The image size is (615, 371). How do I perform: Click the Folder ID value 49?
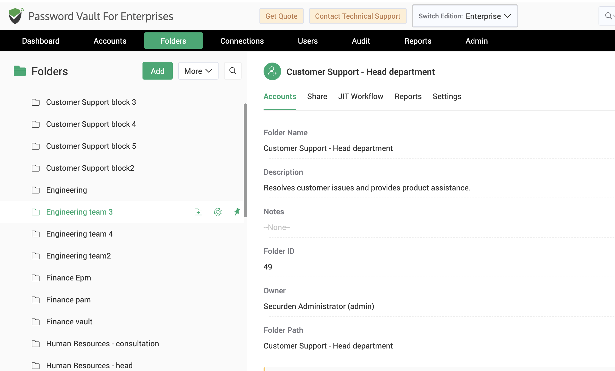[x=268, y=267]
